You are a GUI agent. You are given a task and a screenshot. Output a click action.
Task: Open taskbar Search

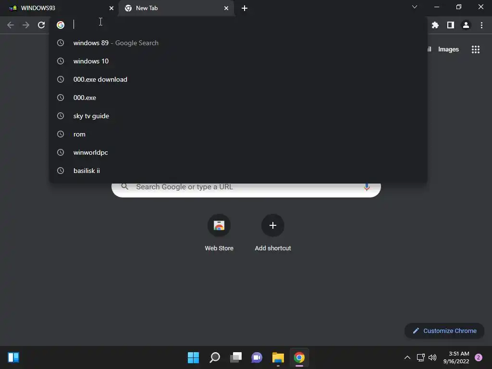click(x=215, y=357)
